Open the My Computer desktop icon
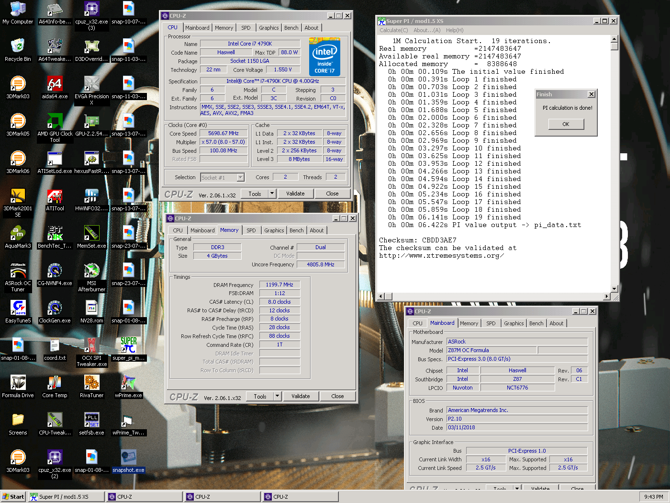This screenshot has width=670, height=503. [18, 13]
